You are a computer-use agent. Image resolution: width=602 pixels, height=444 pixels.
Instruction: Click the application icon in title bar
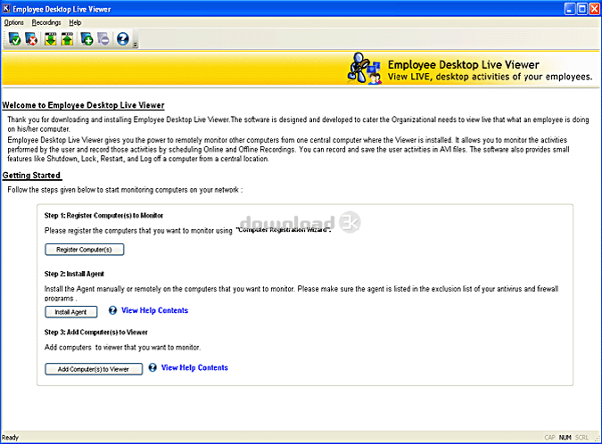tap(8, 8)
